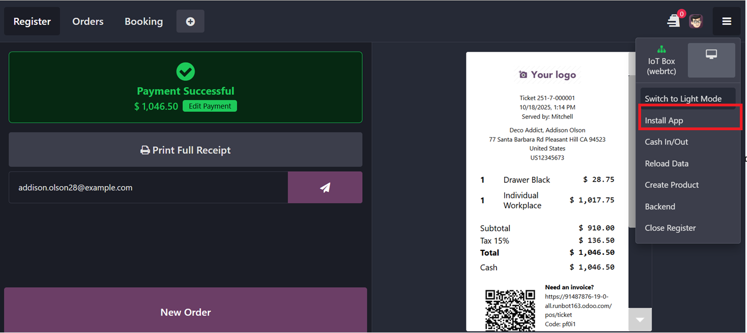The width and height of the screenshot is (747, 333).
Task: Click the Payment Successful checkmark icon
Action: click(x=185, y=71)
